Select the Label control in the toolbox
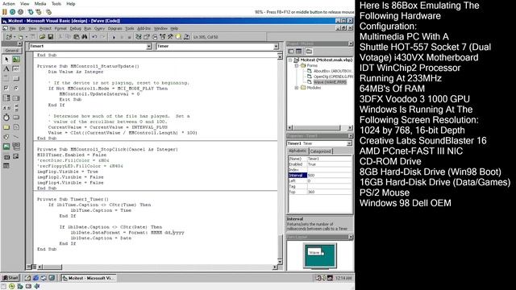The image size is (516, 290). click(6, 69)
